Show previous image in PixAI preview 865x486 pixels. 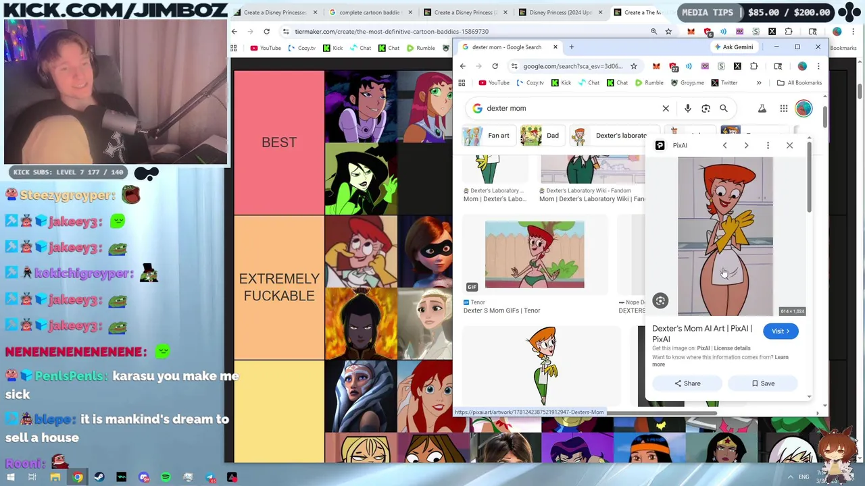724,145
